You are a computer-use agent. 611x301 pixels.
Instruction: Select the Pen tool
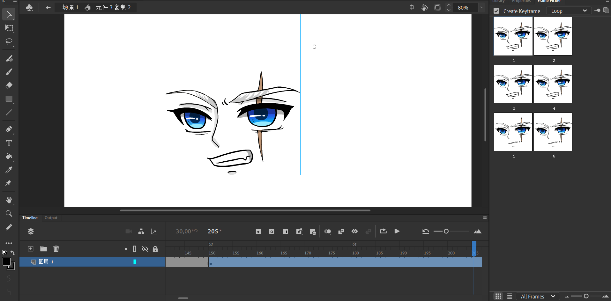[x=9, y=129]
